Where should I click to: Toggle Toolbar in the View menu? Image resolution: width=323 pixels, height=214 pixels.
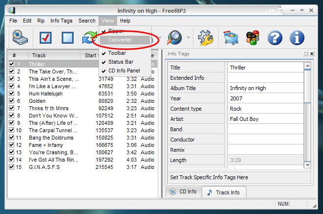125,53
